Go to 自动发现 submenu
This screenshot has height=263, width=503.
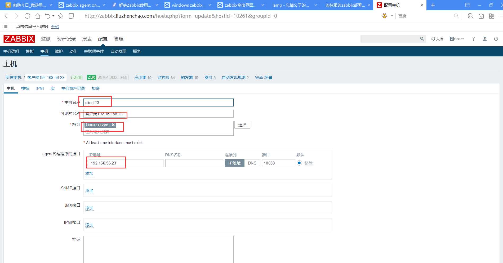118,51
